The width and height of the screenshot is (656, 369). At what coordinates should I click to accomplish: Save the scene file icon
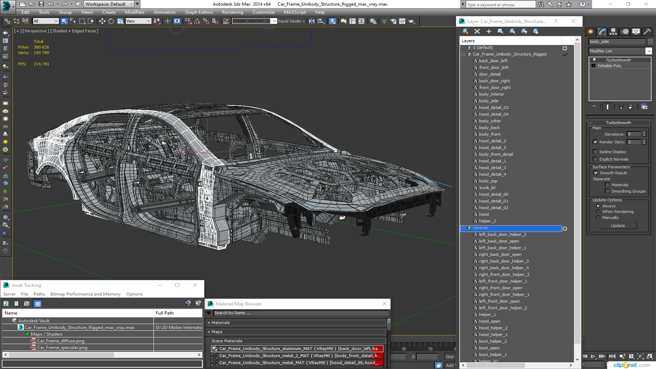pyautogui.click(x=41, y=4)
